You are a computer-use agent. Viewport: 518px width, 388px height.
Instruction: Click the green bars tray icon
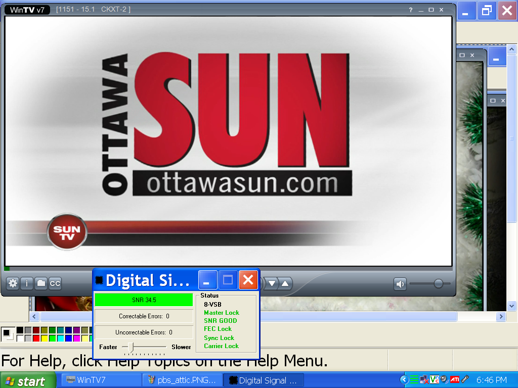coord(414,380)
